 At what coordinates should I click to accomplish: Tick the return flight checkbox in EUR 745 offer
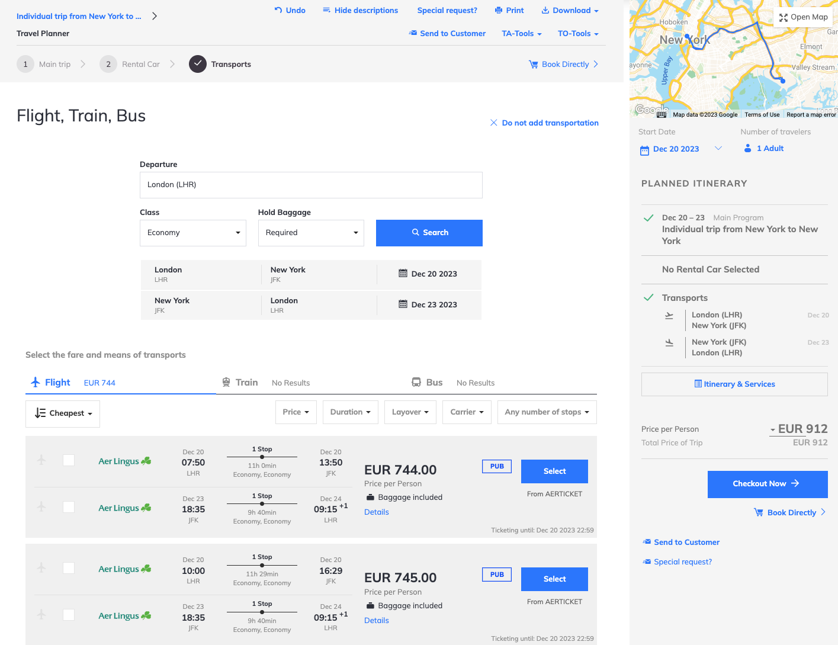click(x=69, y=615)
